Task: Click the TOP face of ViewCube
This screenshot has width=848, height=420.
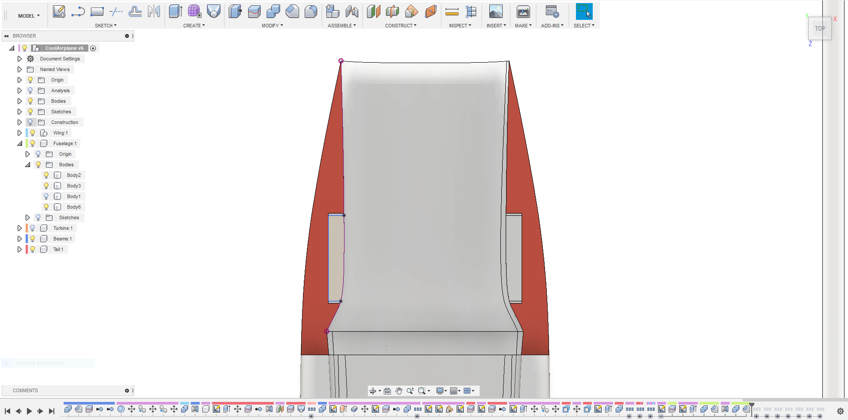Action: coord(820,29)
